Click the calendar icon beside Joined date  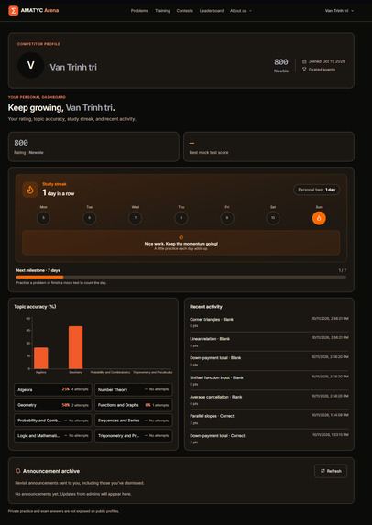tap(304, 61)
